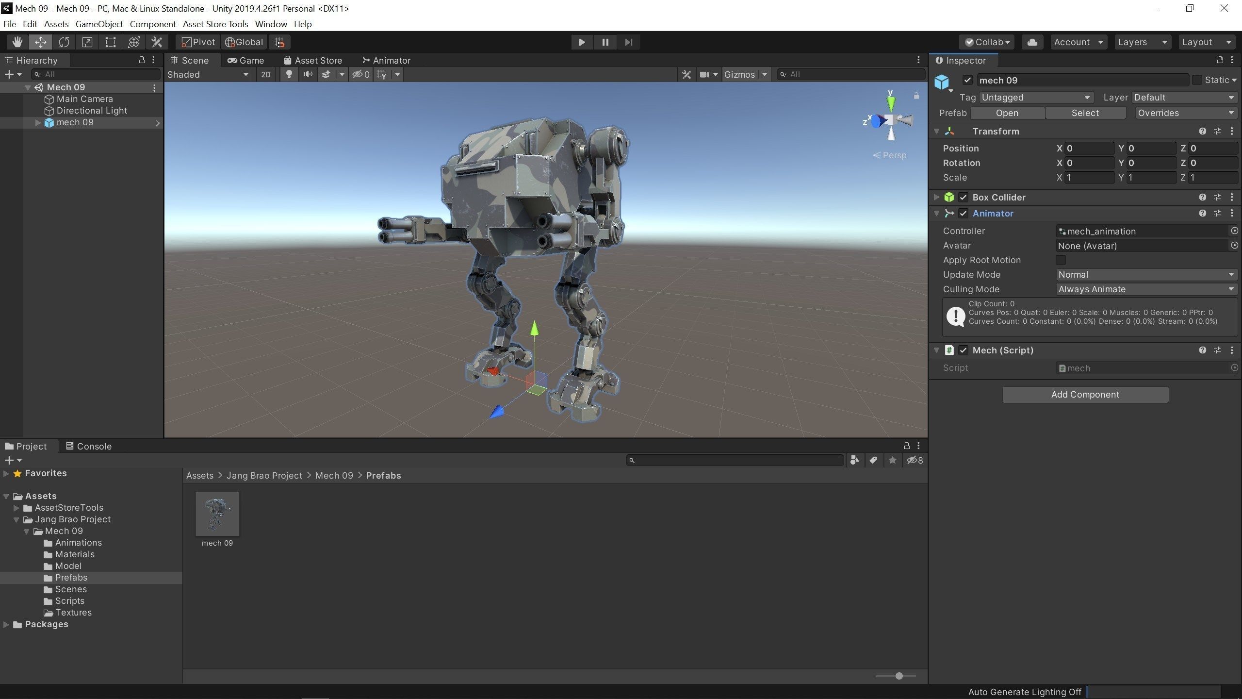Screen dimensions: 1242x699
Task: Select the Rotate tool
Action: [64, 42]
